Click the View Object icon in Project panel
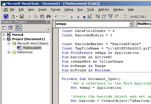 (10, 28)
